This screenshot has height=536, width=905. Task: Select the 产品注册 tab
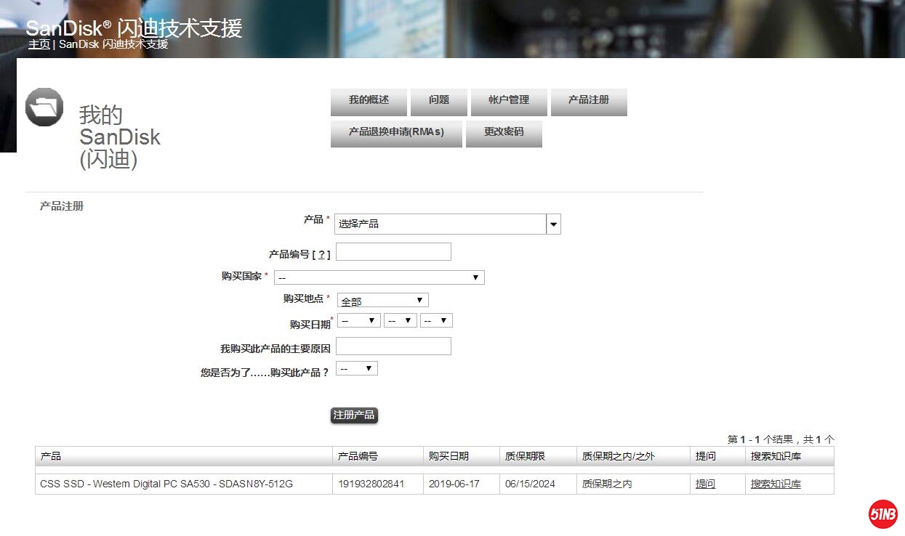point(588,101)
